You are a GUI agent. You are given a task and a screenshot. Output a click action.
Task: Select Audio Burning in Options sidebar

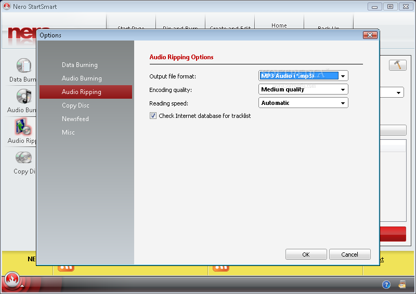click(82, 78)
